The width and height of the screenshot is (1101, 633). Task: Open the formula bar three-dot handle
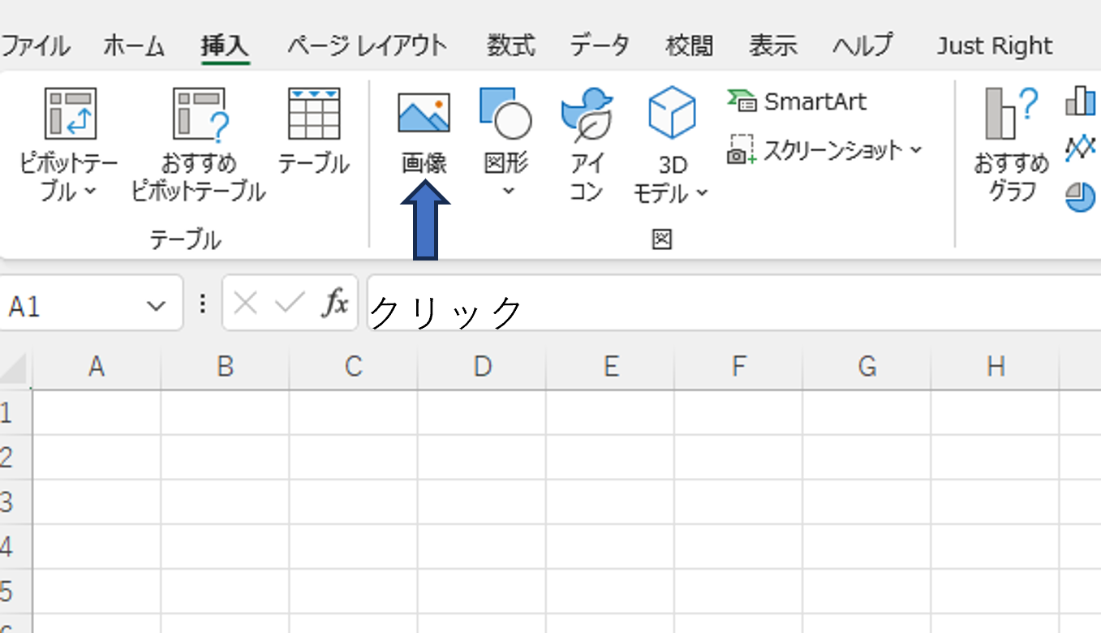203,304
